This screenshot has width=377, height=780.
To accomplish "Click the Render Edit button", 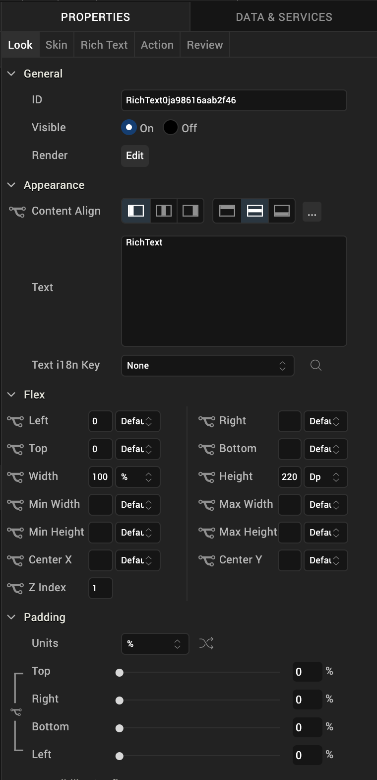I will pyautogui.click(x=135, y=156).
